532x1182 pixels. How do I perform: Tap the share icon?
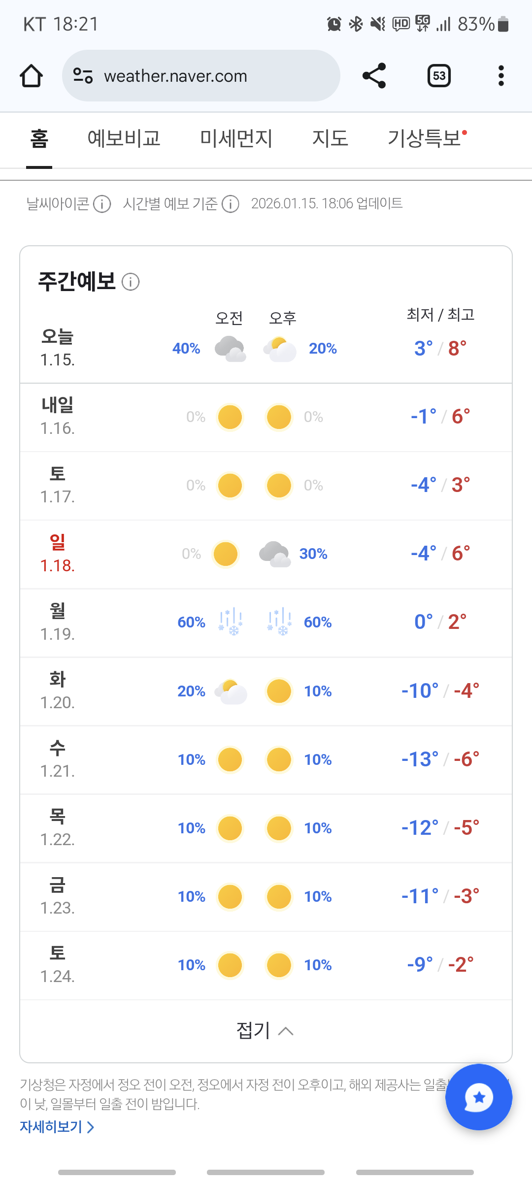click(x=374, y=76)
